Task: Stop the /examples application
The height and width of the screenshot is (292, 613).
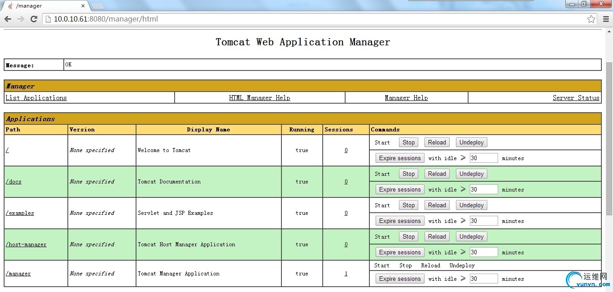Action: (408, 205)
